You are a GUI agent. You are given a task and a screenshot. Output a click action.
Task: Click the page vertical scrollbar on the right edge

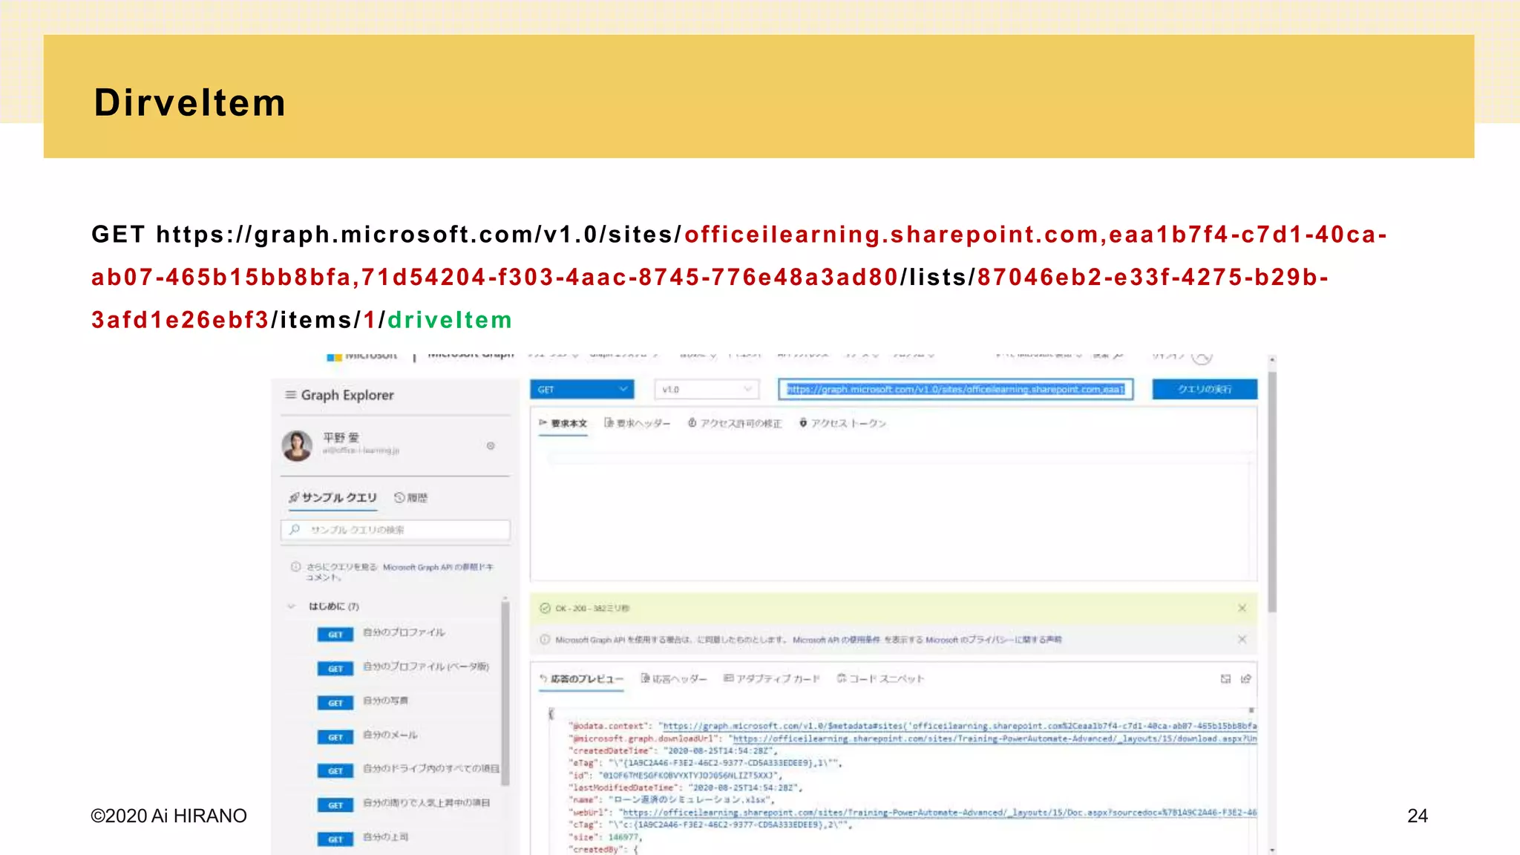click(x=1272, y=492)
